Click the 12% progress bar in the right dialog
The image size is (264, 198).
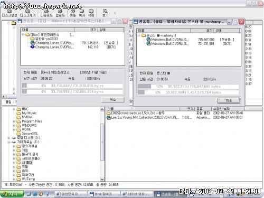(188, 87)
